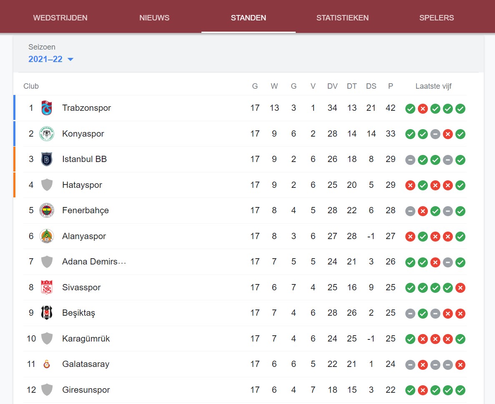495x404 pixels.
Task: Open the Seizoen 2021–22 dropdown
Action: tap(51, 59)
